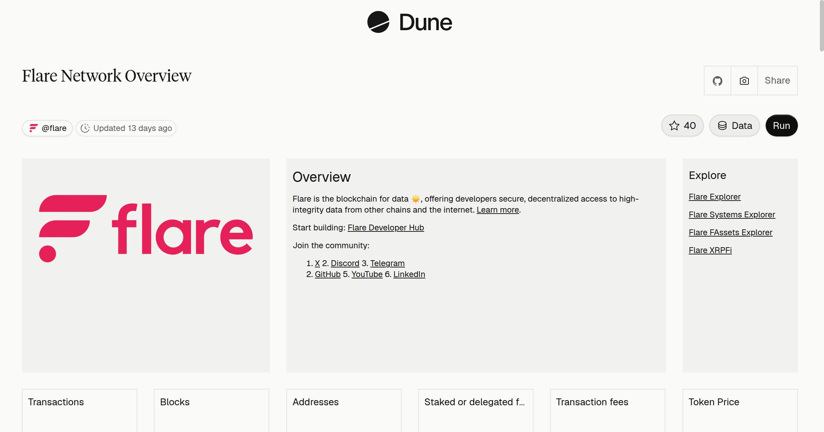Open Flare FAssets Explorer link
Viewport: 824px width, 432px height.
731,232
